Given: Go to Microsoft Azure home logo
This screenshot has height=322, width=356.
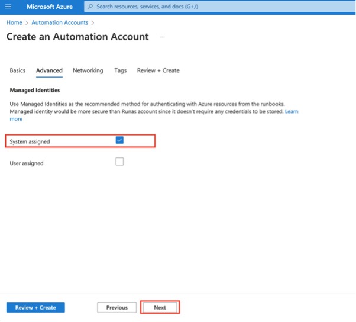Looking at the screenshot, I should pos(50,7).
